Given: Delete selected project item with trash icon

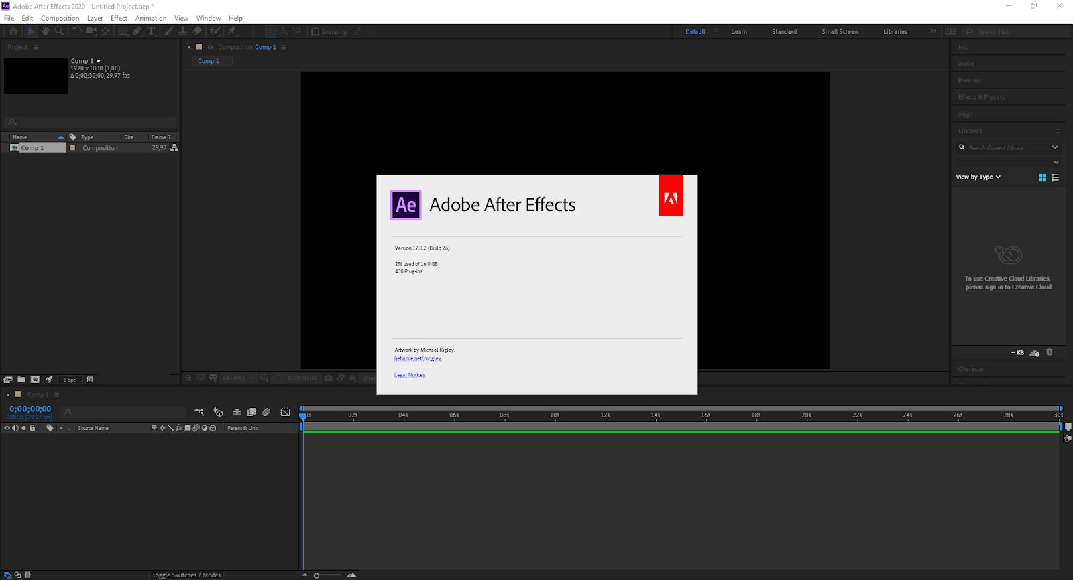Looking at the screenshot, I should 90,380.
